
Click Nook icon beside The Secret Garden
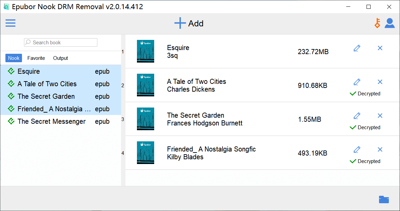point(11,96)
